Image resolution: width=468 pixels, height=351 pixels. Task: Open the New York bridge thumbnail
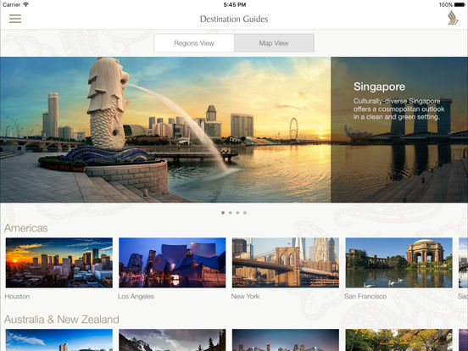pos(286,263)
